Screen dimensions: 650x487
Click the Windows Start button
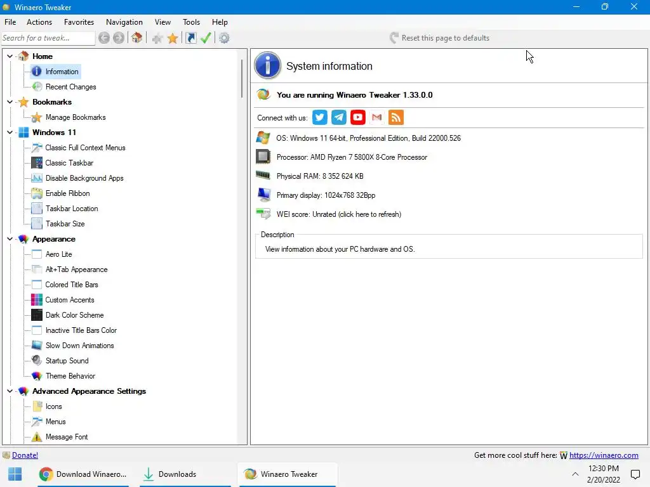[15, 474]
